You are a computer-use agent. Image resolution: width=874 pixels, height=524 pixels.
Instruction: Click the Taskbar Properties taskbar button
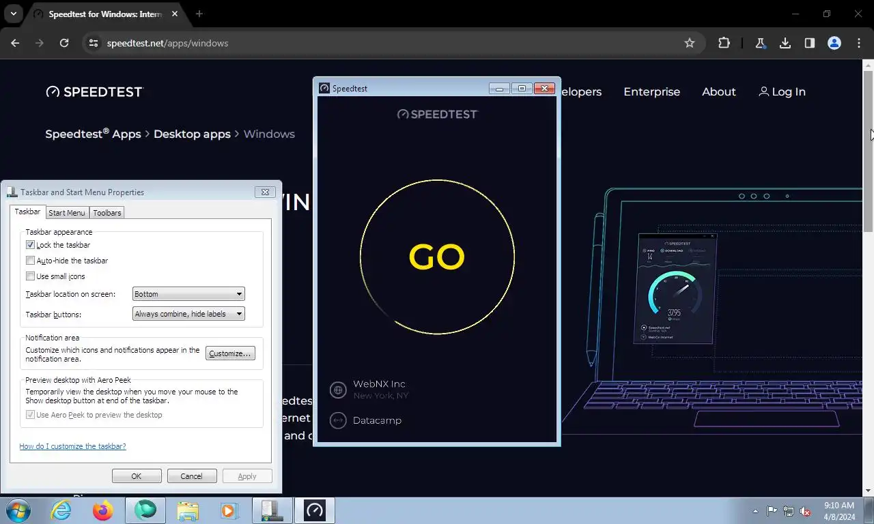(272, 510)
